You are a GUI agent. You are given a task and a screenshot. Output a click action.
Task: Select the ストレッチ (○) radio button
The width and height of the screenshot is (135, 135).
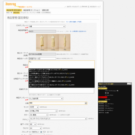pos(41,132)
